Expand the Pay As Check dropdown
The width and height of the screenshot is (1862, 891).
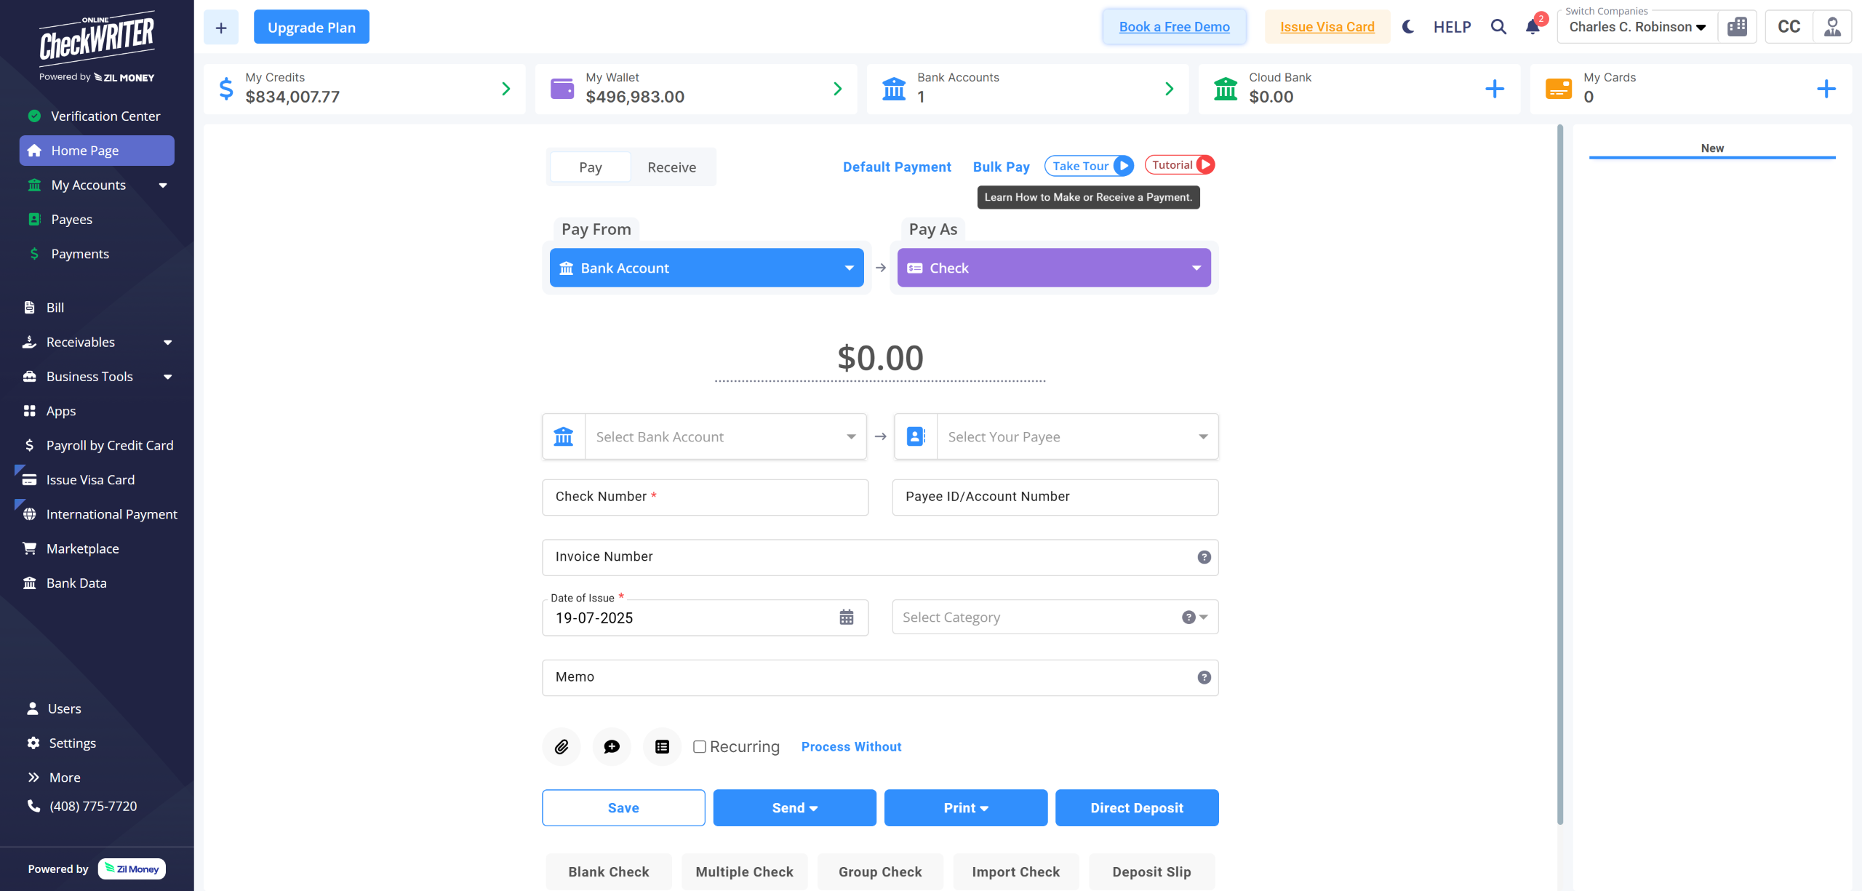pos(1053,268)
